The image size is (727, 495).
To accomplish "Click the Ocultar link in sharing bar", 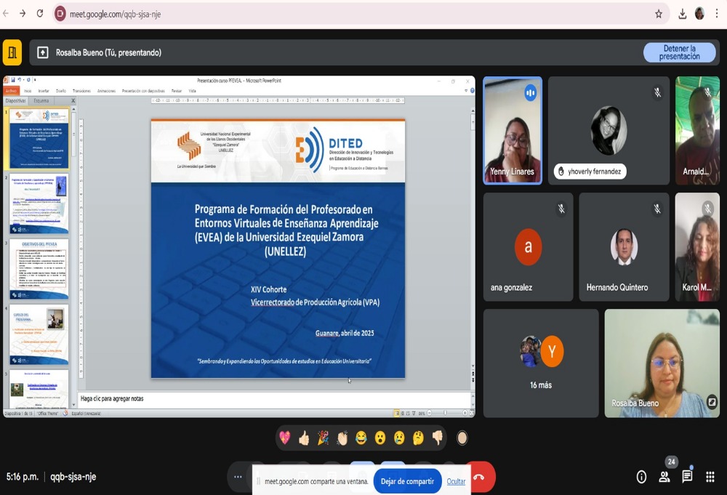I will (456, 481).
